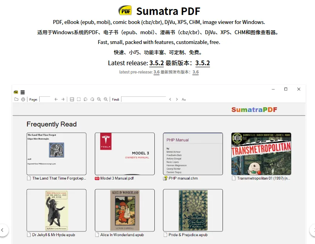The height and width of the screenshot is (244, 315).
Task: Open the Chinese 最新预发布版本 3.6 link
Action: (x=196, y=72)
